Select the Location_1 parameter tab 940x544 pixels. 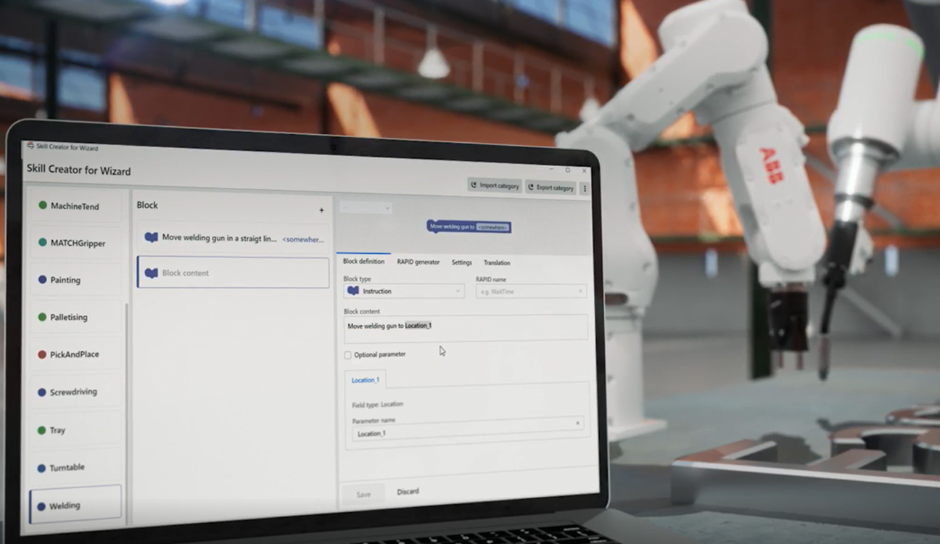(365, 380)
